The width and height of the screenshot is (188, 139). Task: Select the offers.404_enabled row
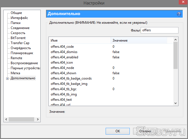coord(64,57)
